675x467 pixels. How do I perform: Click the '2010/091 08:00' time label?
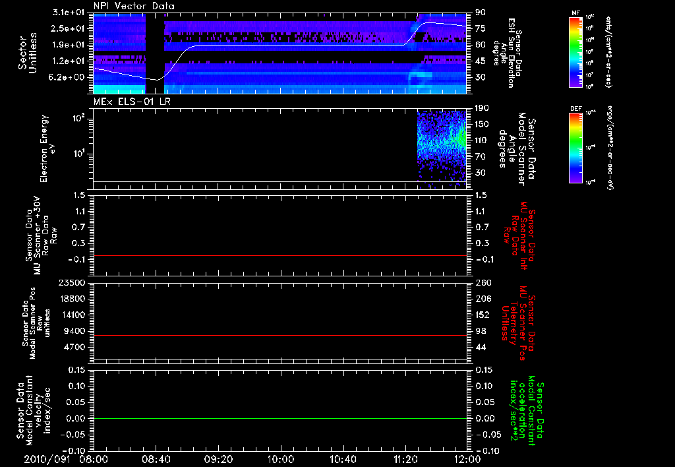[x=67, y=459]
